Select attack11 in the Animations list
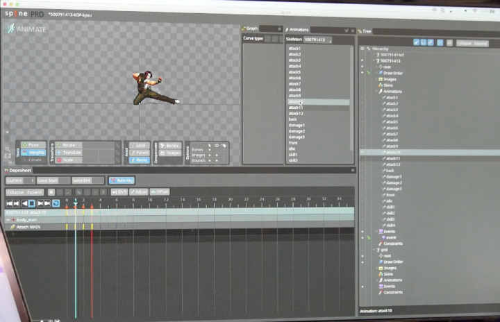 295,108
